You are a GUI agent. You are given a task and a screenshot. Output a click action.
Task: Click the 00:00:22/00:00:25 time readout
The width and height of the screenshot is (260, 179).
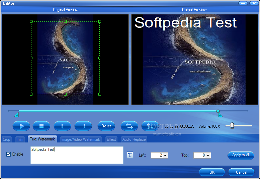pos(179,126)
